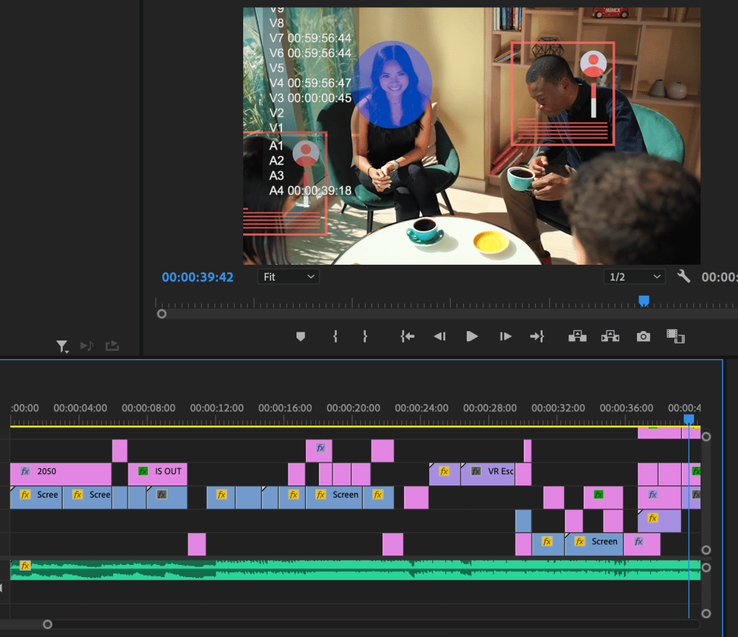This screenshot has width=738, height=637.
Task: Click the Add Marker button
Action: pos(301,336)
